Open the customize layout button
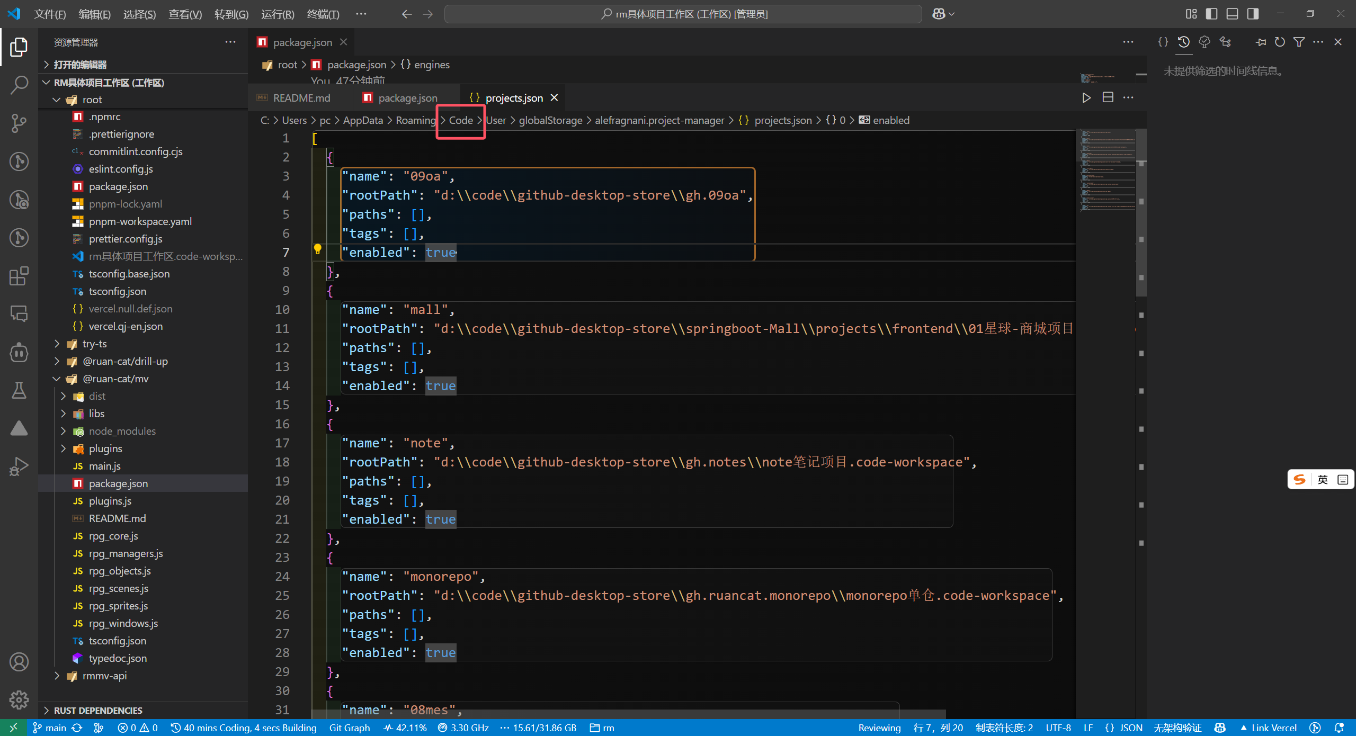Image resolution: width=1356 pixels, height=736 pixels. coord(1191,14)
